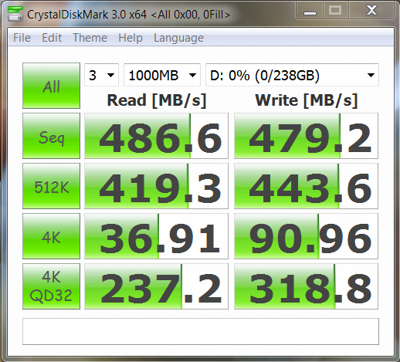Start the 512K benchmark test
Image resolution: width=400 pixels, height=362 pixels.
(51, 186)
